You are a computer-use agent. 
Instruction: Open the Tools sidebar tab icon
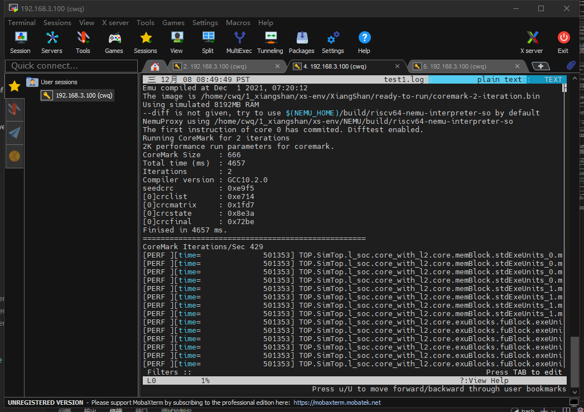[15, 109]
